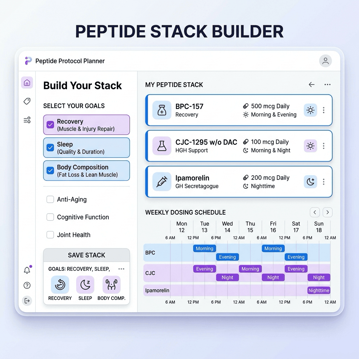The image size is (359, 359).
Task: Check the Joint Health goal
Action: [x=49, y=235]
